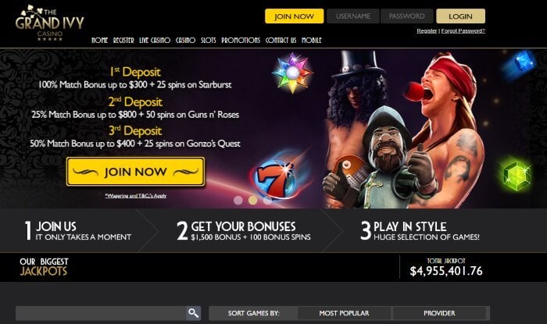Open the Most Popular sort option
Image resolution: width=547 pixels, height=324 pixels.
344,313
